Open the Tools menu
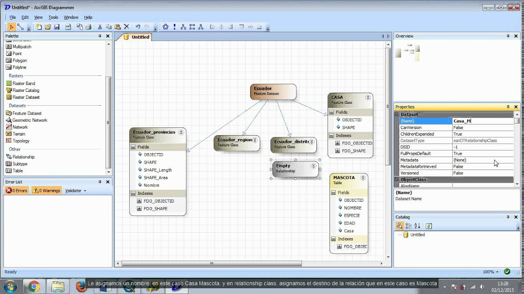 point(53,18)
